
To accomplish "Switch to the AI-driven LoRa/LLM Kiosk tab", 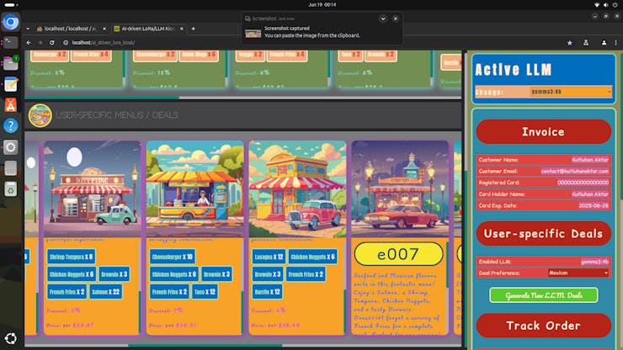I will pyautogui.click(x=152, y=29).
